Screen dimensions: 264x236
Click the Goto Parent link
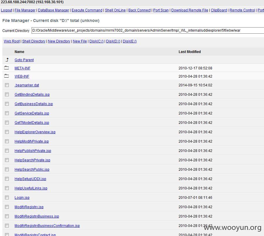click(x=24, y=60)
